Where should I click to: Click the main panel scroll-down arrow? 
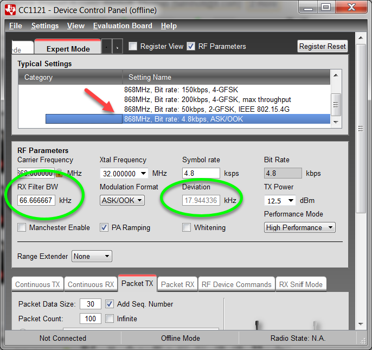(361, 324)
